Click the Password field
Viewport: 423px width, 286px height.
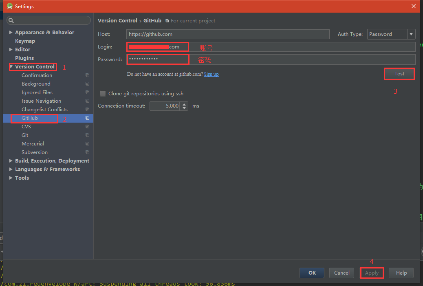pos(271,59)
